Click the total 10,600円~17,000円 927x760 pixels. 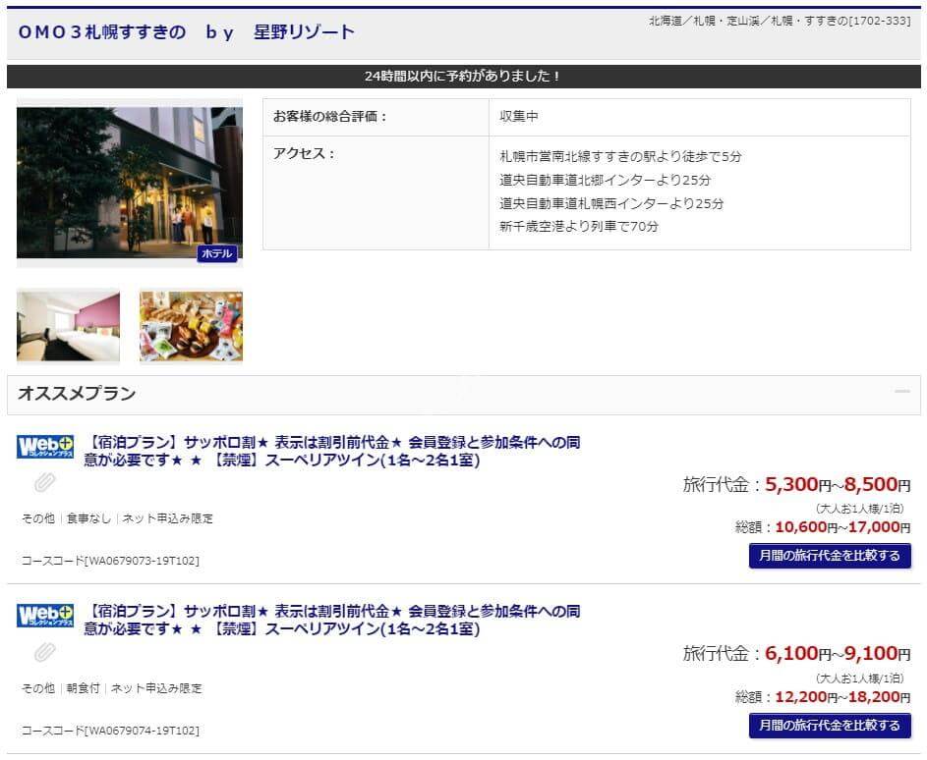click(x=842, y=527)
